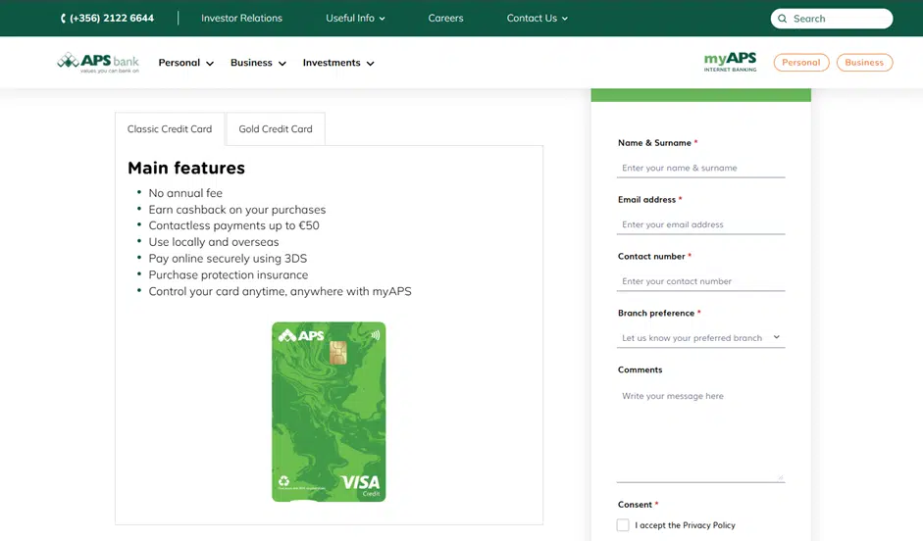
Task: Click the 'Main features' heading
Action: 186,168
